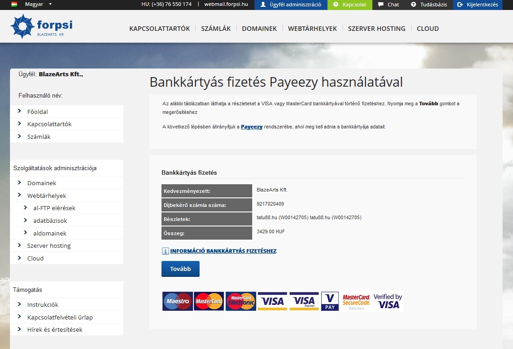This screenshot has width=513, height=349.
Task: Open DOMAINEK in the main navigation
Action: click(x=259, y=29)
